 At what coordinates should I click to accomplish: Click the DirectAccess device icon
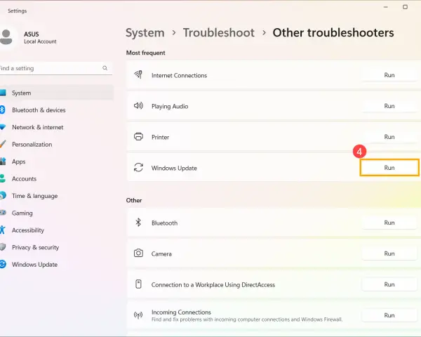point(138,284)
